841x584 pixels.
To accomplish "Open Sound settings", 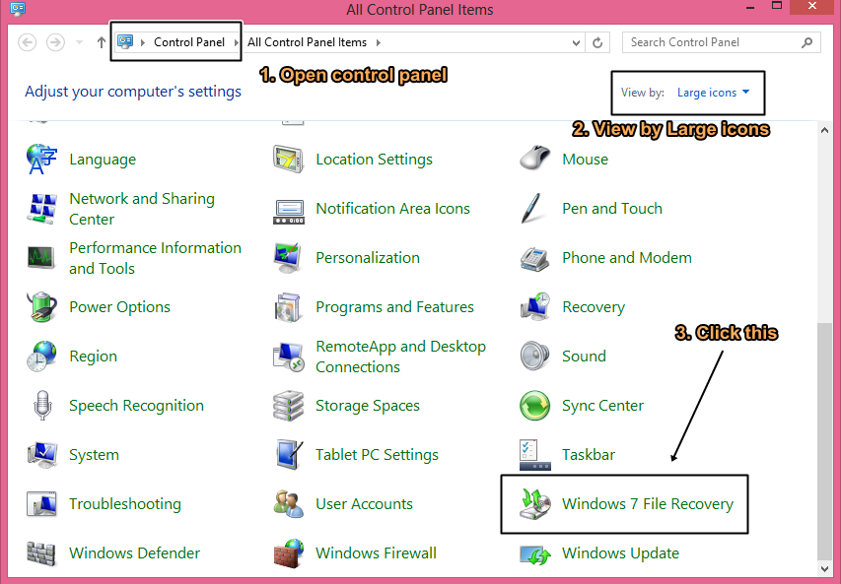I will tap(584, 356).
